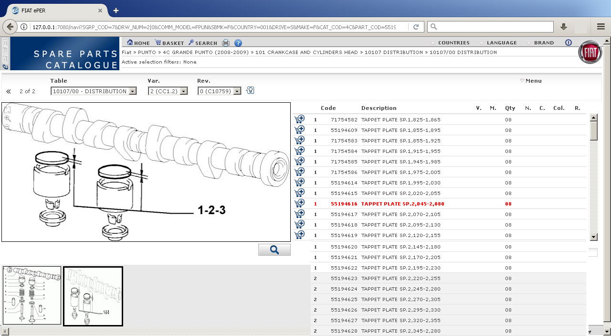The image size is (611, 336).
Task: Open Firefox hamburger menu
Action: pyautogui.click(x=601, y=27)
